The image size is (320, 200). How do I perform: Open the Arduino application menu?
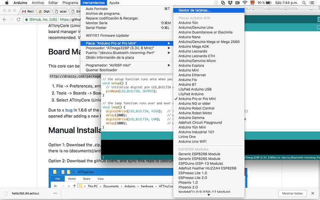[20, 3]
